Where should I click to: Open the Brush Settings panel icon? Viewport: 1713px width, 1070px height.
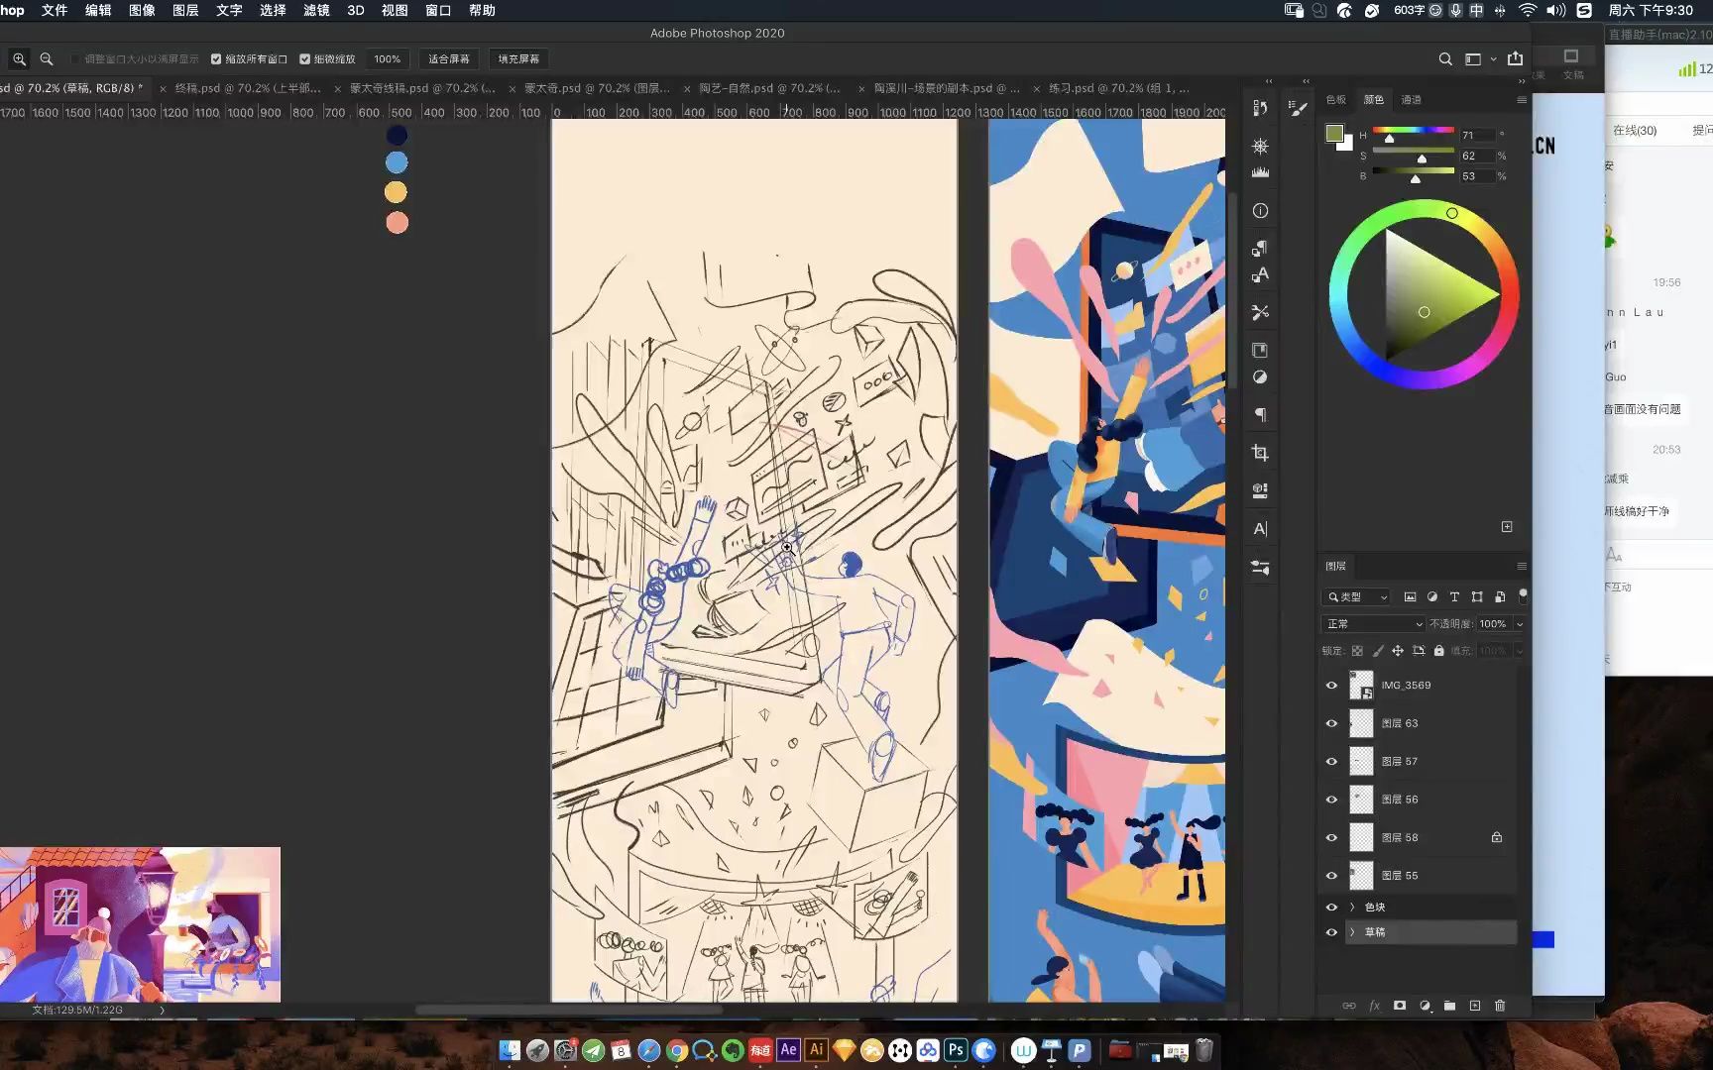(1299, 108)
